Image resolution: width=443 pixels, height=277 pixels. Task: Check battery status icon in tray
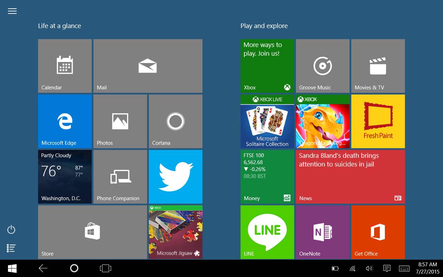tap(335, 268)
